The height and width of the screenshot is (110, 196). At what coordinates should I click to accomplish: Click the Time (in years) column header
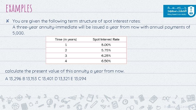tap(66, 39)
